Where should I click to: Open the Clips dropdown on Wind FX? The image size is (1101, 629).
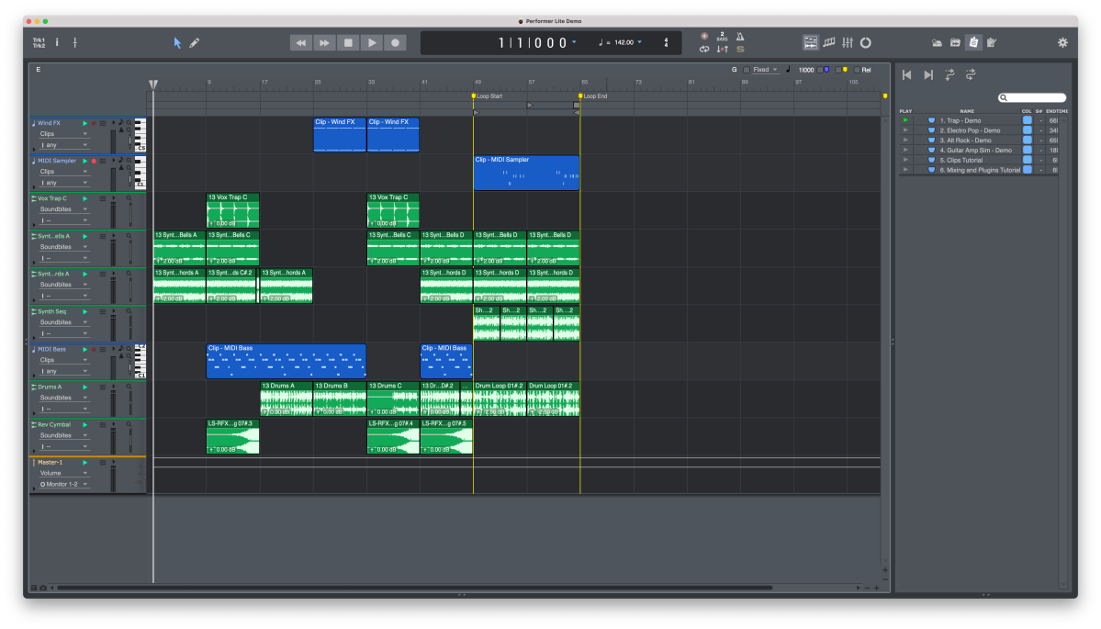tap(63, 133)
